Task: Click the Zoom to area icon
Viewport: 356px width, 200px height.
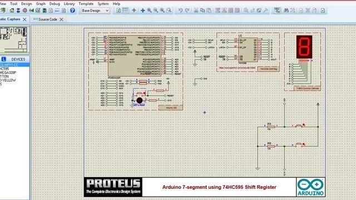Action: coord(169,11)
